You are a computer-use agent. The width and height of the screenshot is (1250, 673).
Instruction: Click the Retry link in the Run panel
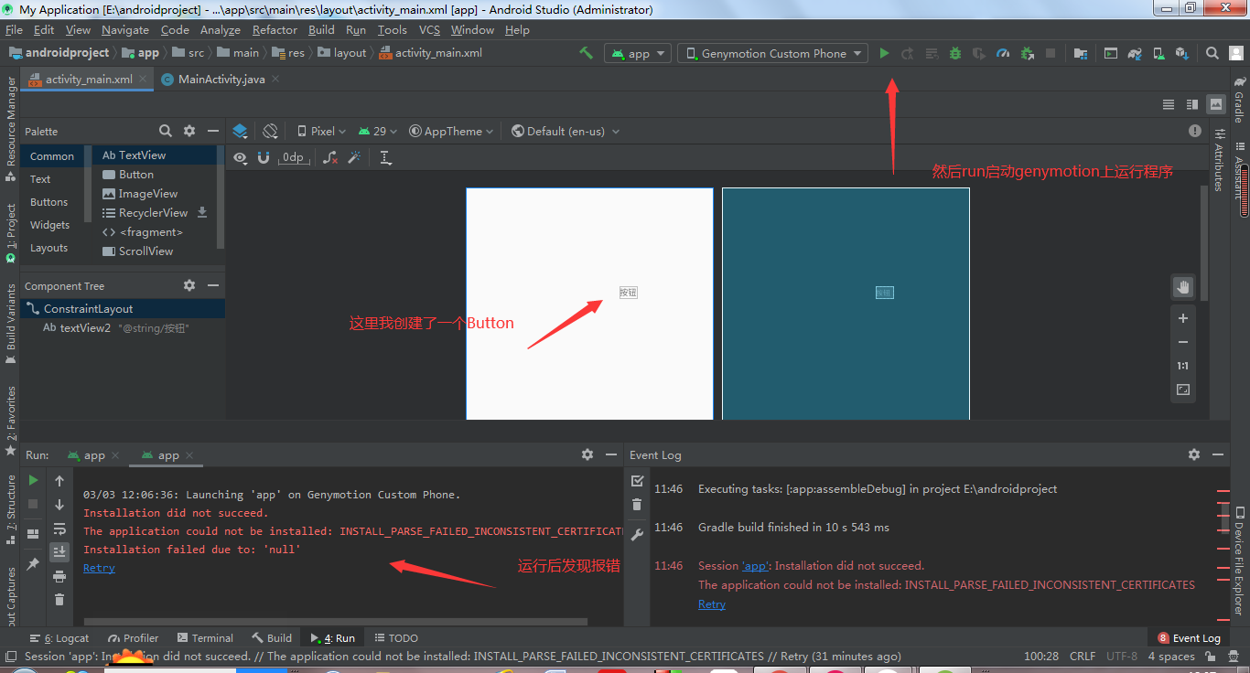click(x=99, y=567)
